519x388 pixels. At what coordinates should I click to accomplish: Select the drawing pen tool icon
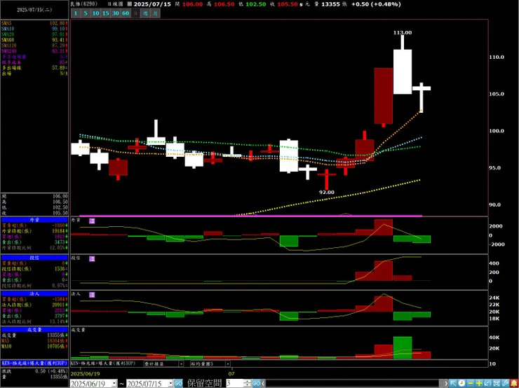pos(505,383)
